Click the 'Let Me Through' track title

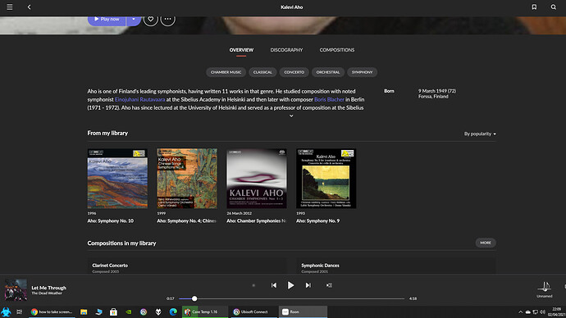click(48, 288)
